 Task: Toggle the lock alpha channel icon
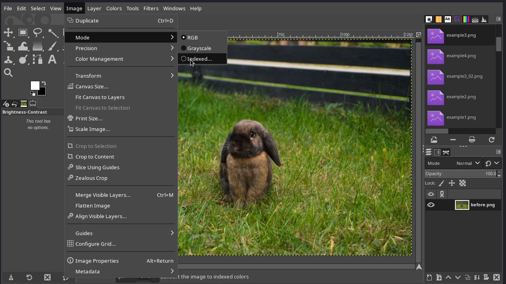pyautogui.click(x=462, y=183)
